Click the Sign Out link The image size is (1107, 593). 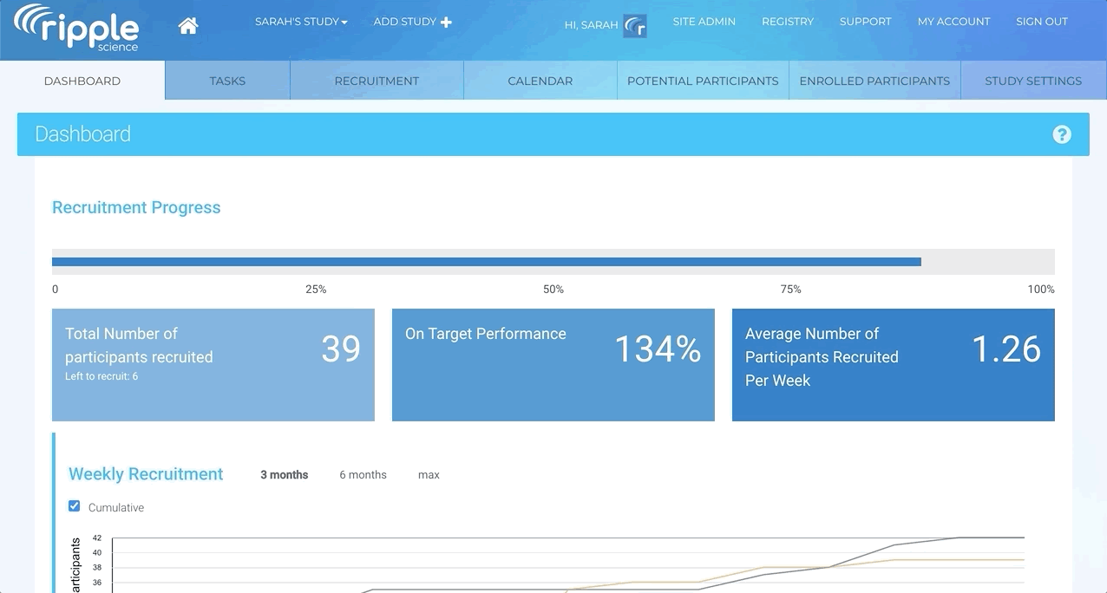click(1041, 22)
